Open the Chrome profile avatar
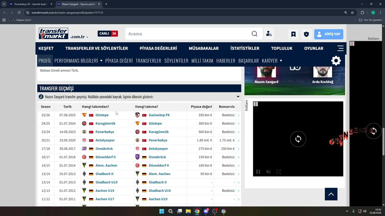385x216 pixels. [373, 13]
